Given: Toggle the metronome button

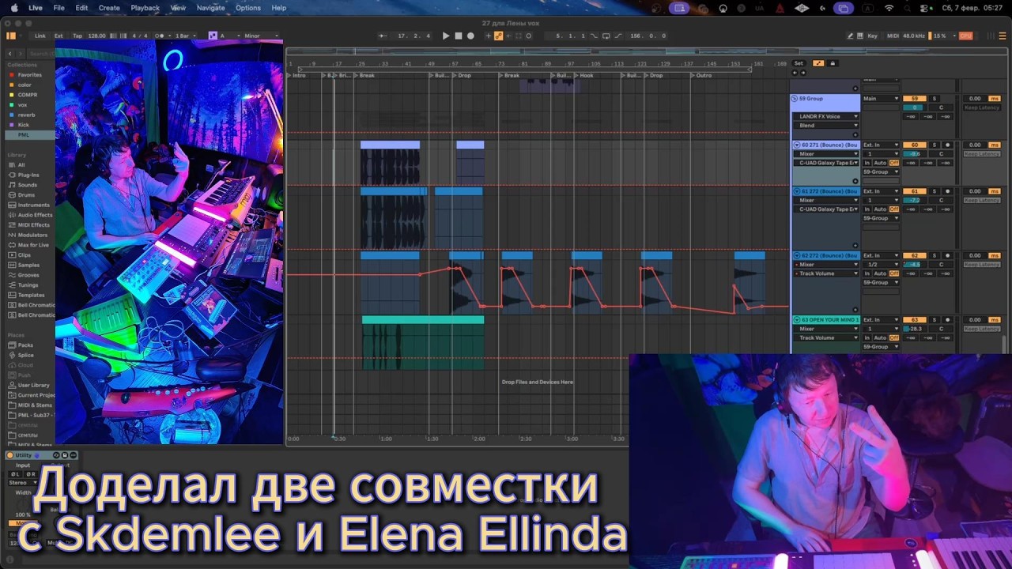Looking at the screenshot, I should tap(160, 36).
